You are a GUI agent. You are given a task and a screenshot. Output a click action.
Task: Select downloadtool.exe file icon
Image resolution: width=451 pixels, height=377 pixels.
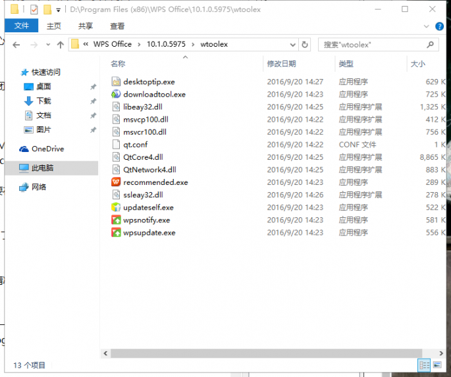coord(116,94)
